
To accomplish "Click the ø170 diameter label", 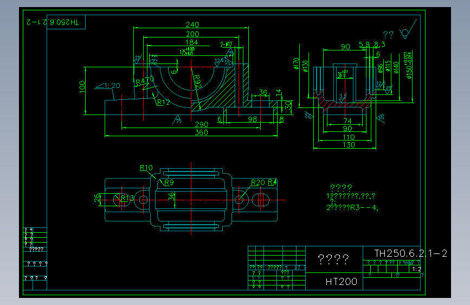I will coord(296,64).
